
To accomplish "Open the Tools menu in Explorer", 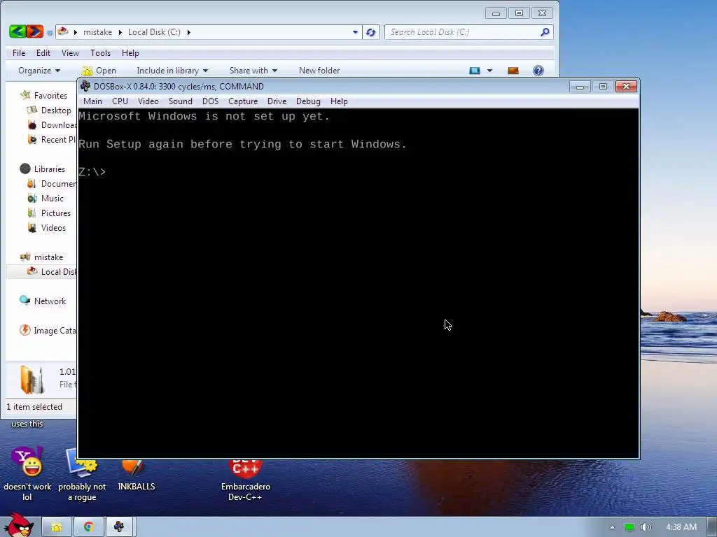I will pos(100,53).
